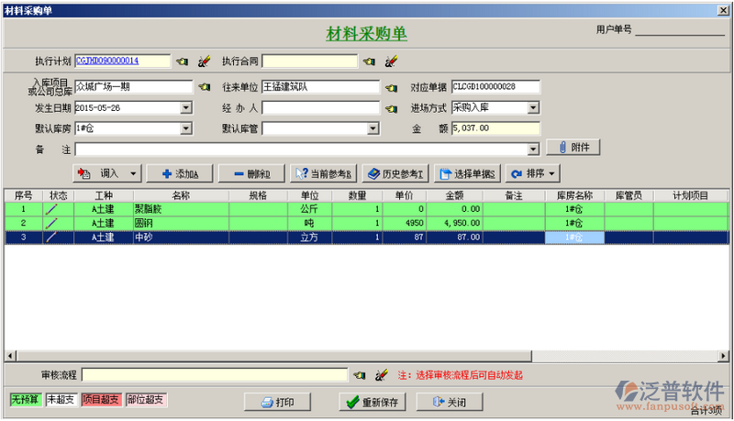Image resolution: width=734 pixels, height=421 pixels.
Task: Click the horizontal scrollbar left arrow
Action: pyautogui.click(x=10, y=356)
